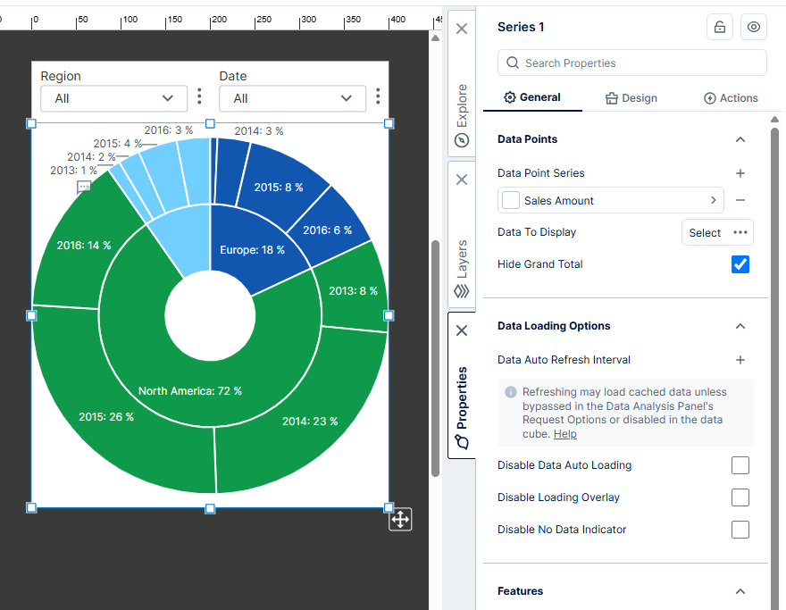
Task: Open the Region filter three-dot menu
Action: point(199,96)
